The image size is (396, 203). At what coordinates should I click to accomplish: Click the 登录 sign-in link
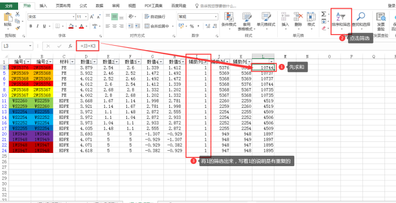point(392,6)
